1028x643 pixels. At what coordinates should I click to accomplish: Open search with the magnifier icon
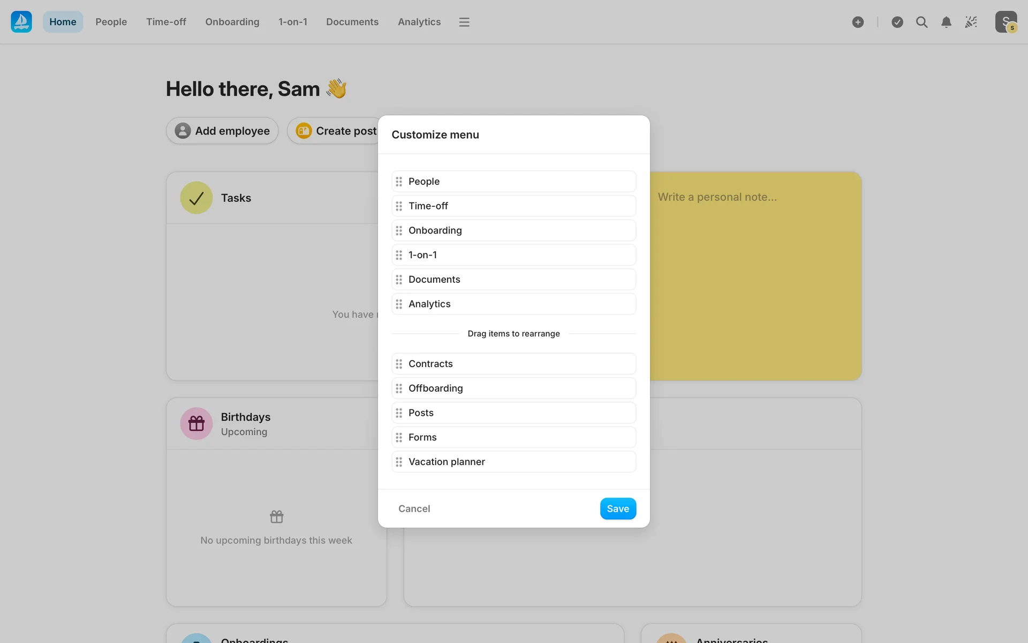(x=921, y=22)
